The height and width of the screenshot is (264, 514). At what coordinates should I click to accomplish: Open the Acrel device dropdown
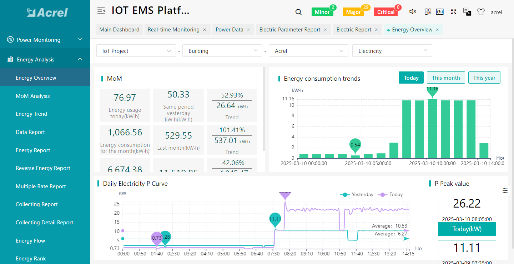(308, 51)
